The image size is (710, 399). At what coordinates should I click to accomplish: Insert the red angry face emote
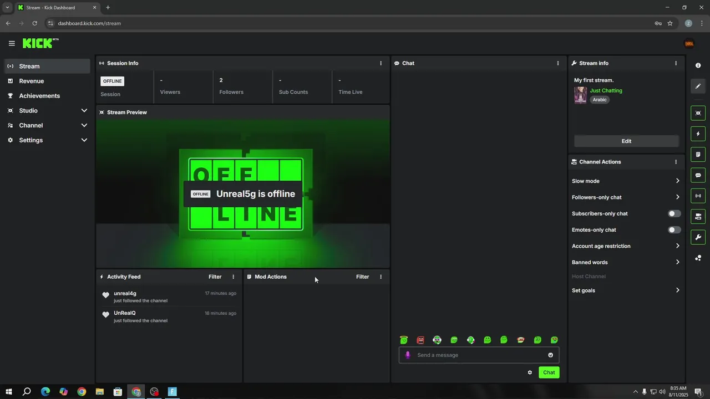(420, 340)
